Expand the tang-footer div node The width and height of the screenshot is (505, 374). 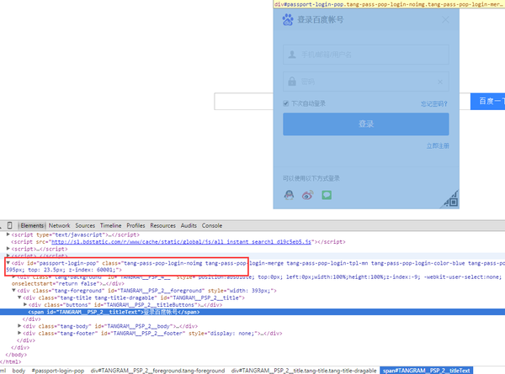coord(19,333)
